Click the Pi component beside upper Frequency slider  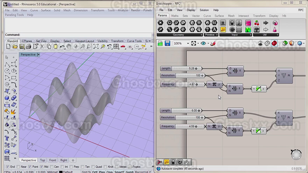214,84
